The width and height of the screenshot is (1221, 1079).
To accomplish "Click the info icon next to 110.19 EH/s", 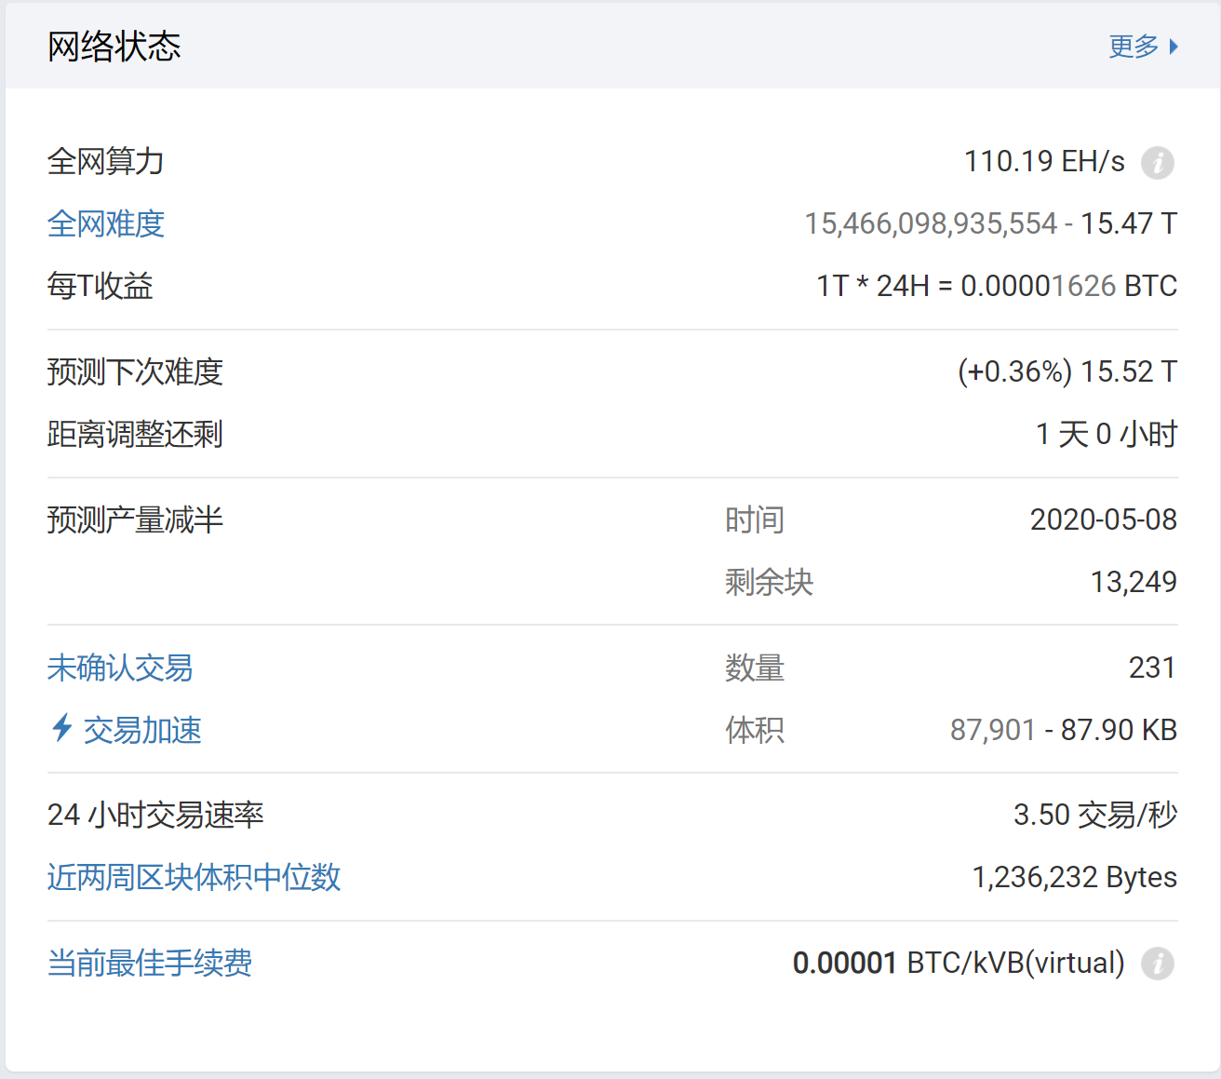I will (1158, 163).
